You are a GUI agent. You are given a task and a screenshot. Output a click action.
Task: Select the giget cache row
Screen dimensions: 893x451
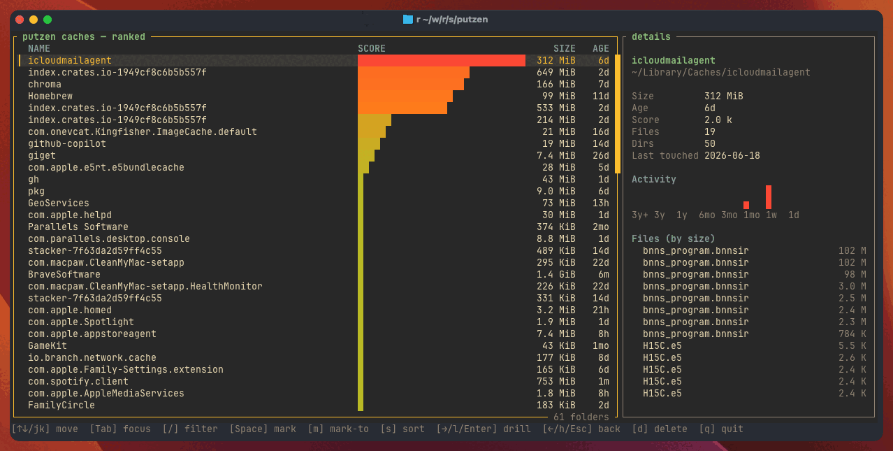(x=315, y=156)
